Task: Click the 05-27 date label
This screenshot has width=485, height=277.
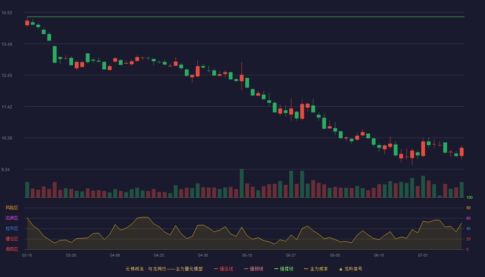Action: (x=291, y=255)
